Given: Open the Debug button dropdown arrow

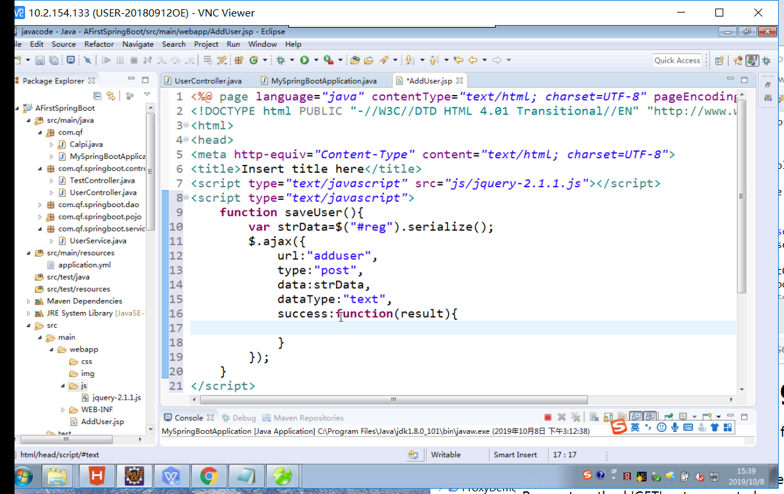Looking at the screenshot, I should [x=292, y=61].
